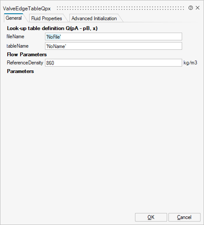
Task: Switch to the General tab
Action: point(14,18)
